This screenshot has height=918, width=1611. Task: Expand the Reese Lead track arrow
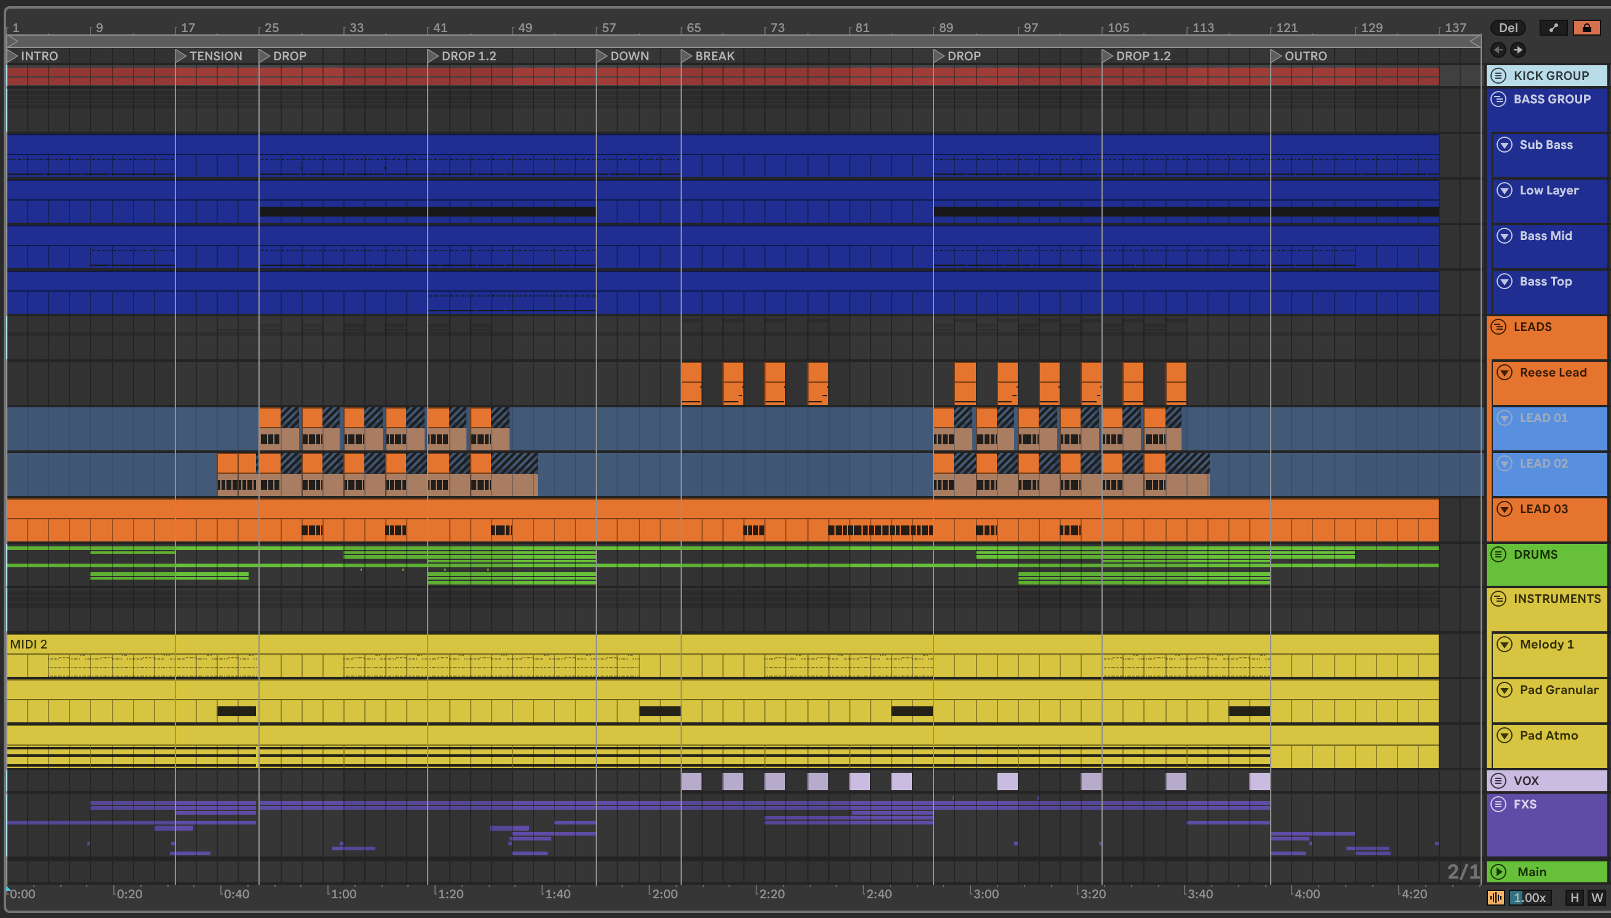[1505, 373]
